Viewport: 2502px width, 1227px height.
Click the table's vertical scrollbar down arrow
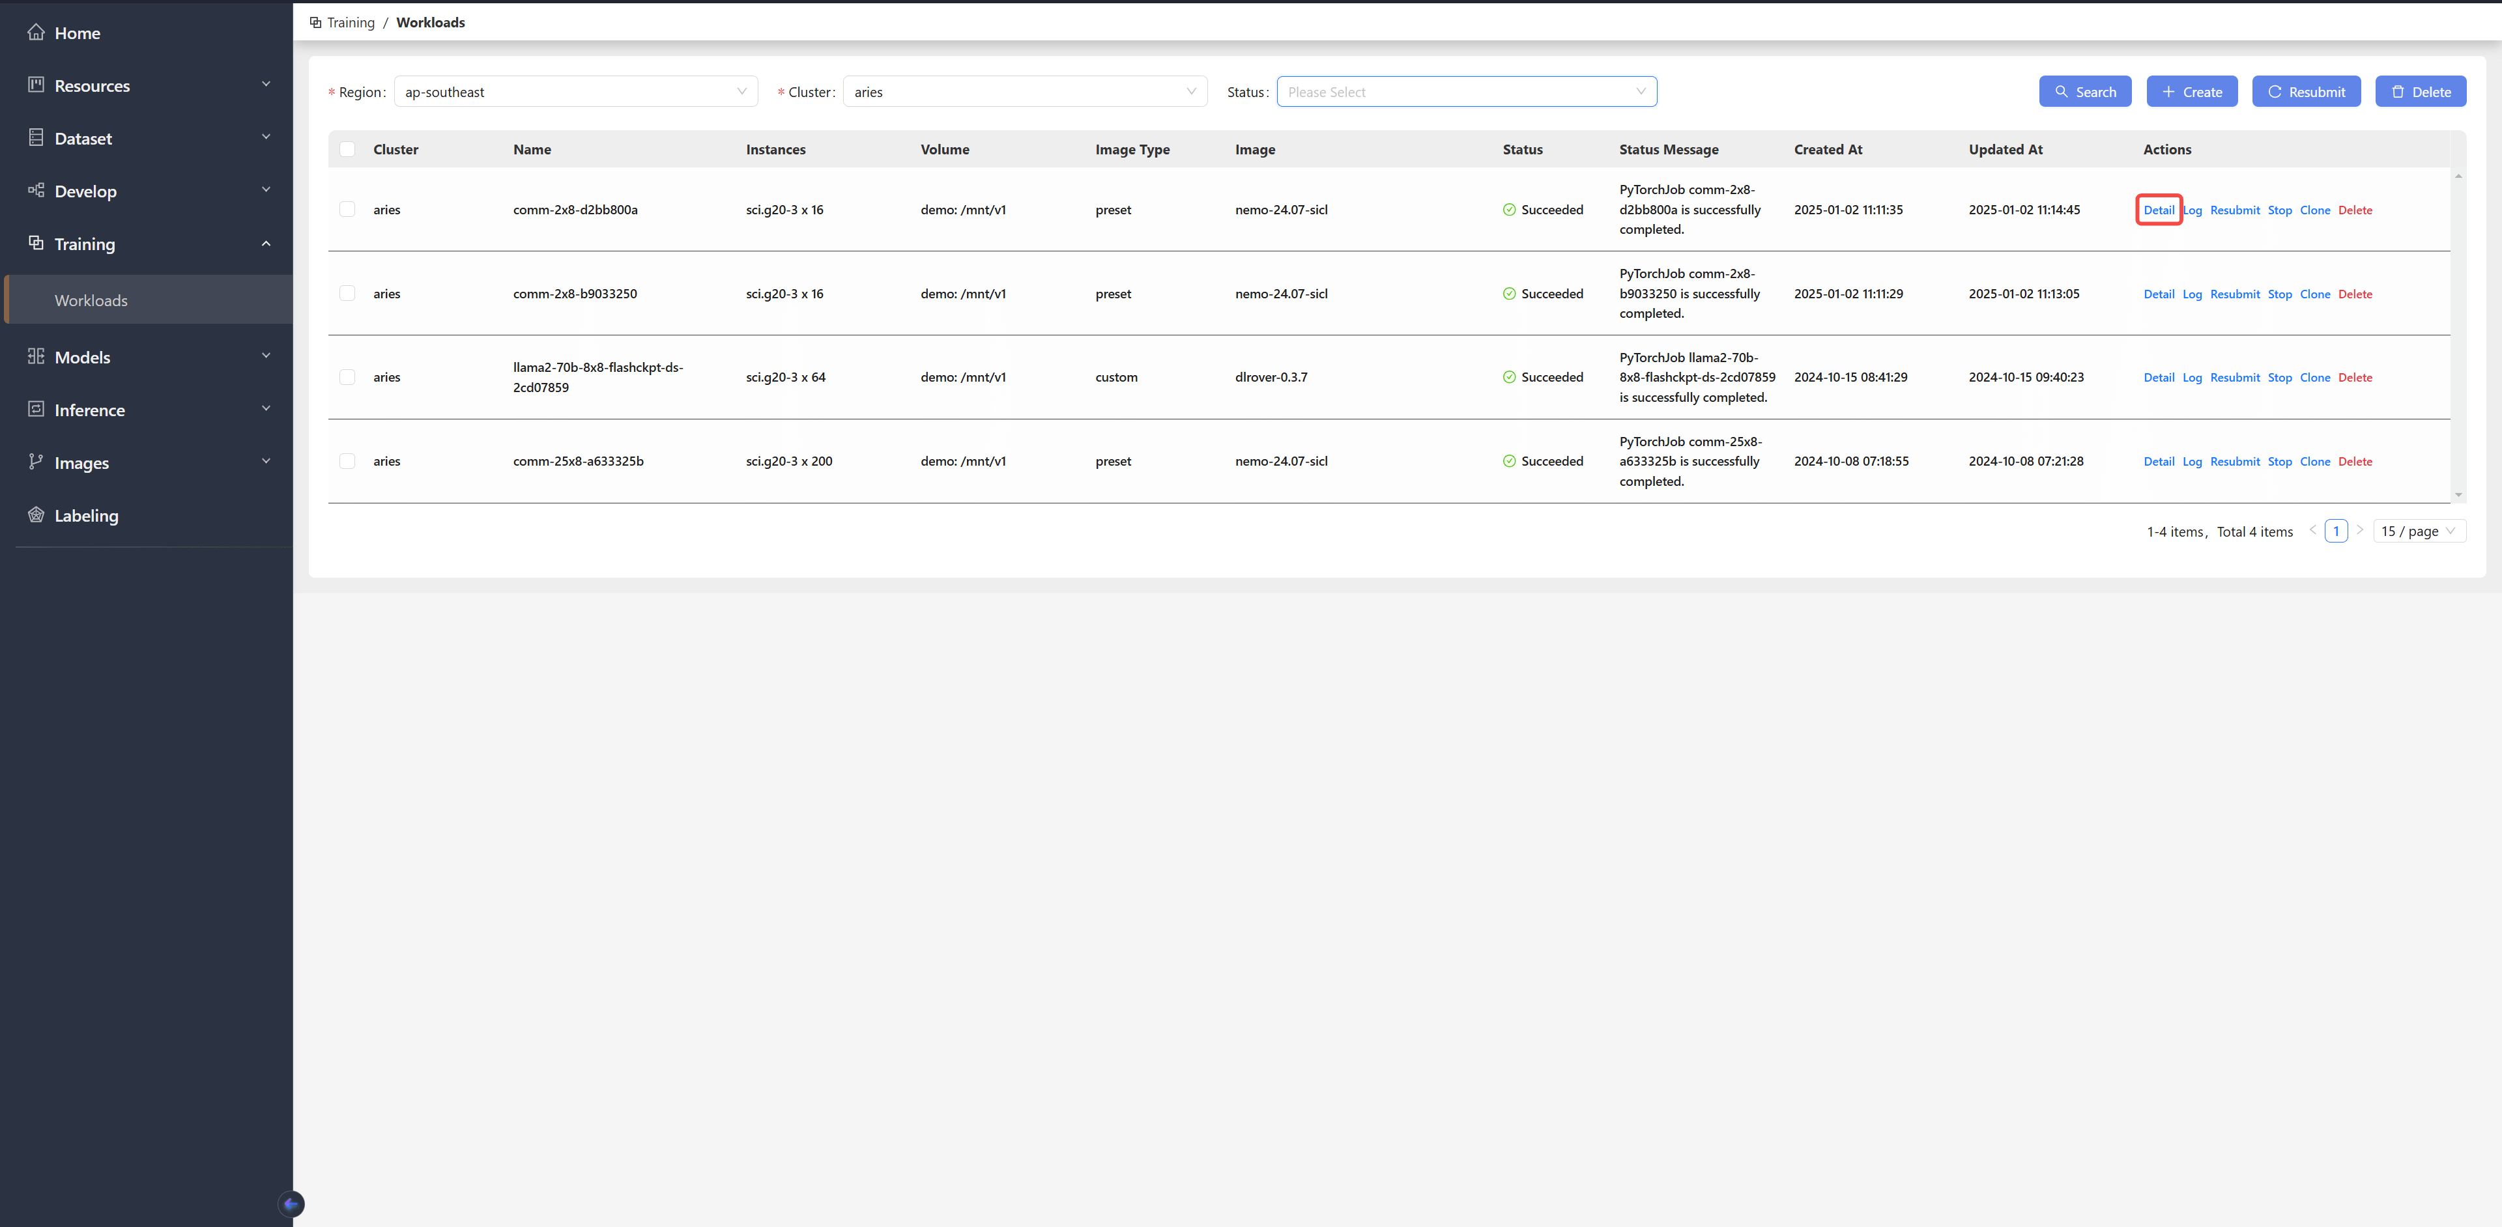(x=2458, y=496)
